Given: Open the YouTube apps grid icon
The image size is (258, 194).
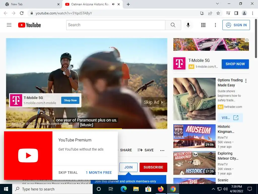Looking at the screenshot, I should click(x=203, y=25).
